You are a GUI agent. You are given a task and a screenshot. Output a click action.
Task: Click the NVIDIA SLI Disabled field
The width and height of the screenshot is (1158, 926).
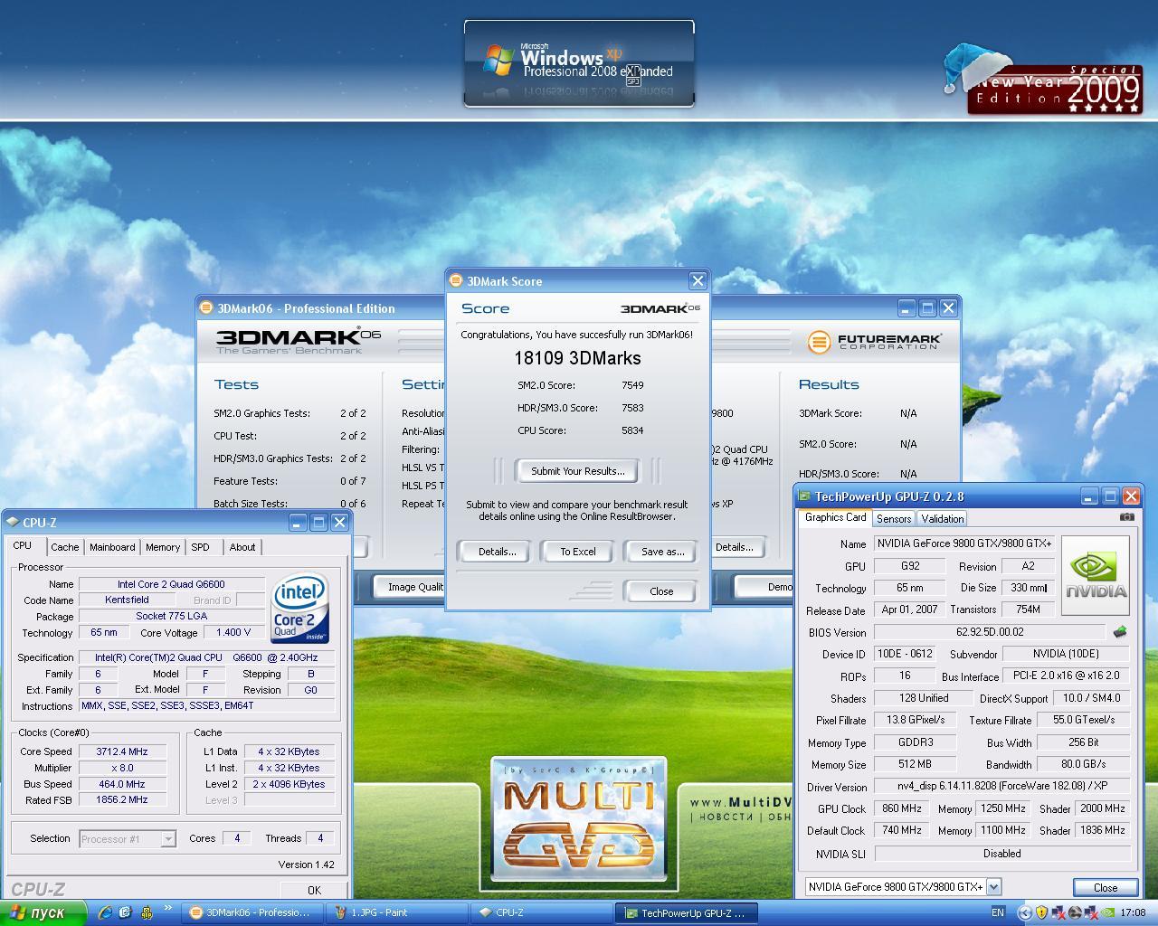pos(1002,854)
